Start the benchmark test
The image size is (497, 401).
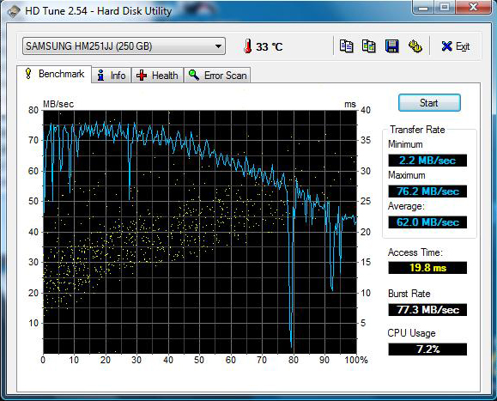click(x=429, y=103)
